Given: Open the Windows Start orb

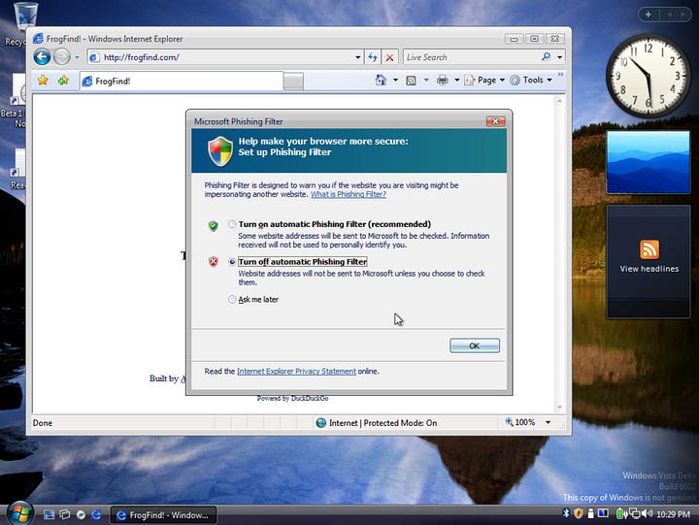Looking at the screenshot, I should 19,513.
